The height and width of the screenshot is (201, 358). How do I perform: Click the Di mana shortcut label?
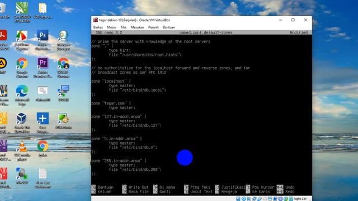tap(167, 187)
